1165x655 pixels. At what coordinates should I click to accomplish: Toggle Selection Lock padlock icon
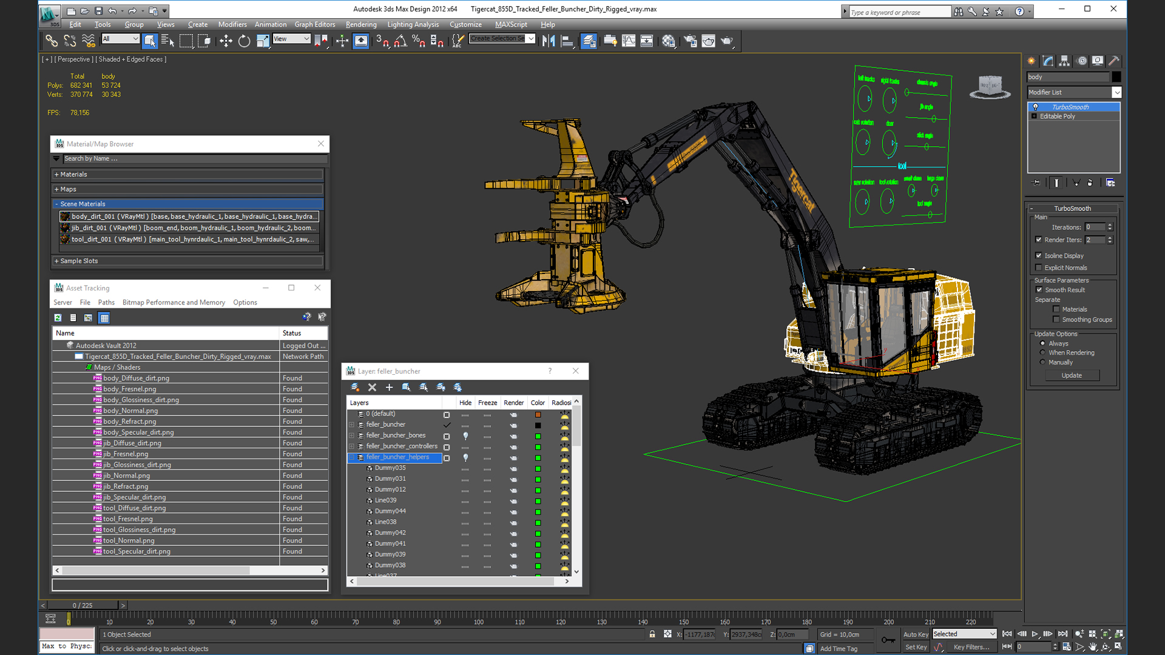[x=652, y=634]
